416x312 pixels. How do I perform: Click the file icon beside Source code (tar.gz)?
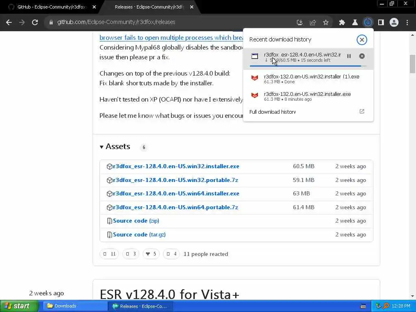coord(109,235)
